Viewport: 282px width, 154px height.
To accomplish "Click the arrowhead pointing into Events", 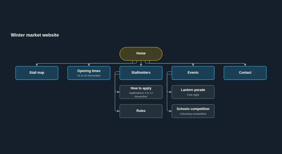I will [x=193, y=65].
